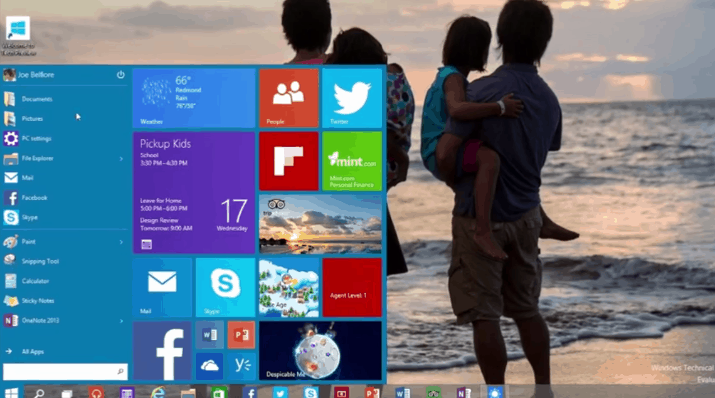The height and width of the screenshot is (398, 715).
Task: Open the Flipboard tile
Action: click(x=289, y=161)
